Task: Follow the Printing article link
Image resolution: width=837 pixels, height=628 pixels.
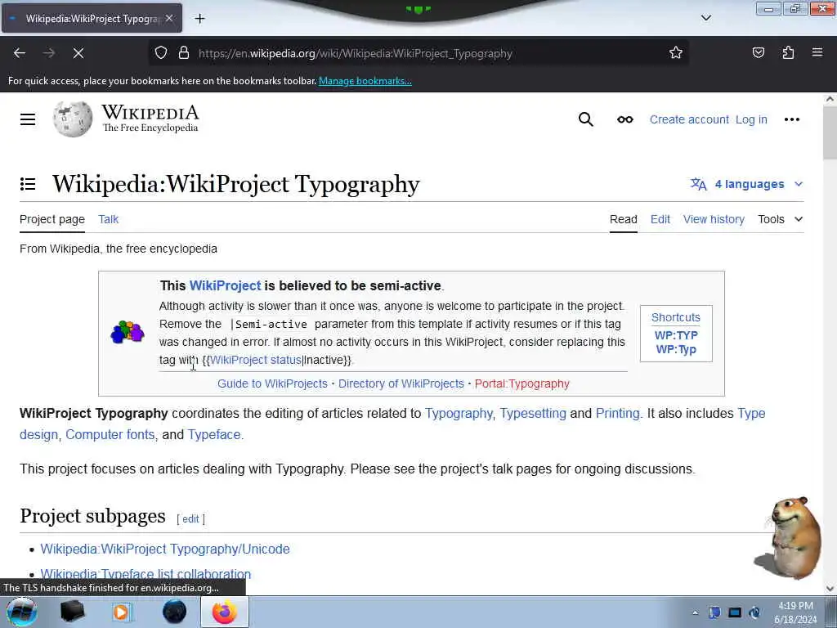Action: click(617, 413)
